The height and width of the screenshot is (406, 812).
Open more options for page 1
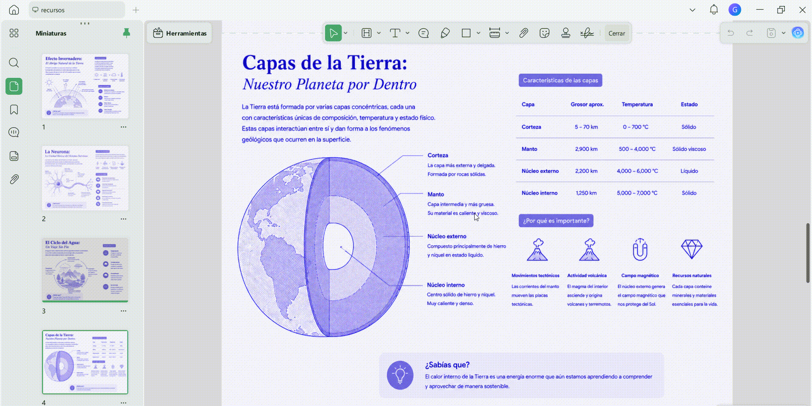pyautogui.click(x=123, y=127)
